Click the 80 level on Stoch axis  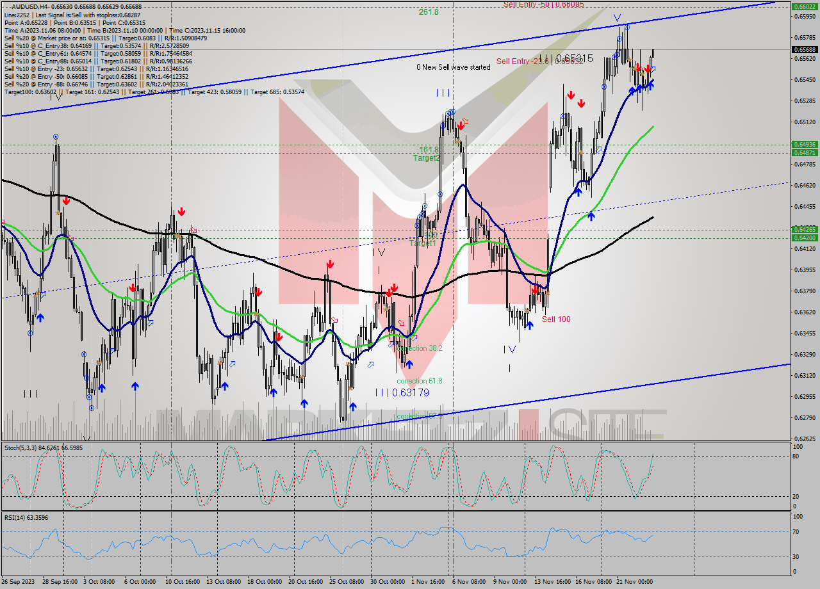point(796,456)
